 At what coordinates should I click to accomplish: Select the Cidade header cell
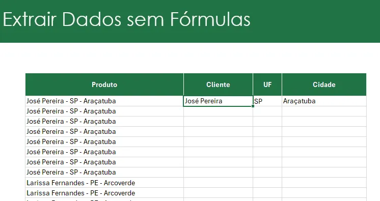(324, 84)
